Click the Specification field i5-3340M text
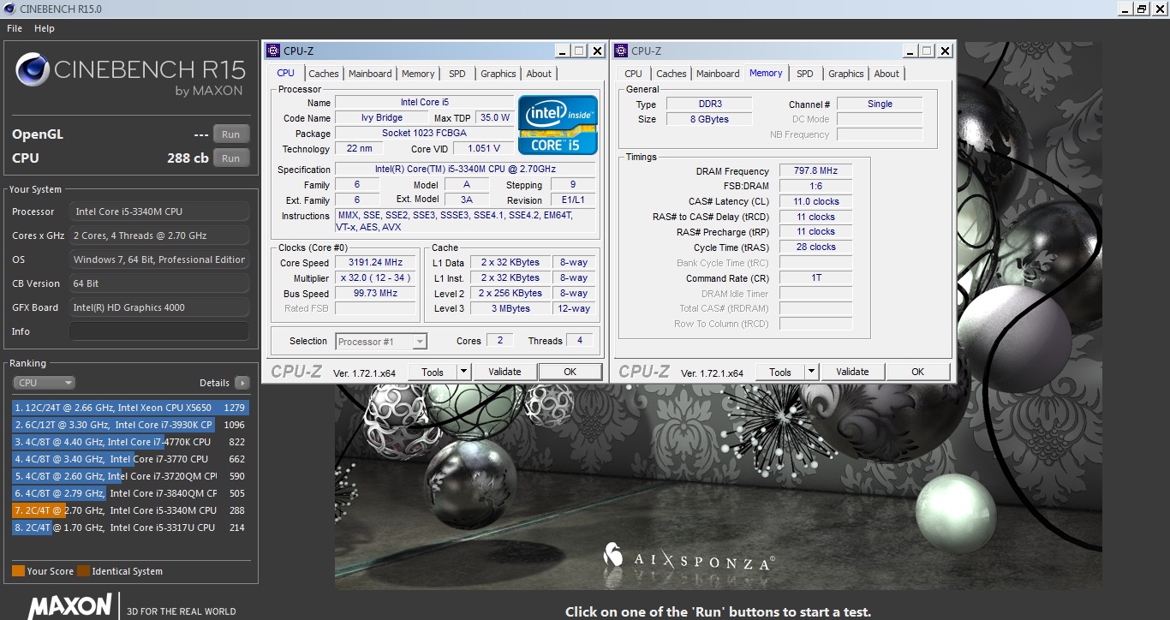 click(465, 170)
